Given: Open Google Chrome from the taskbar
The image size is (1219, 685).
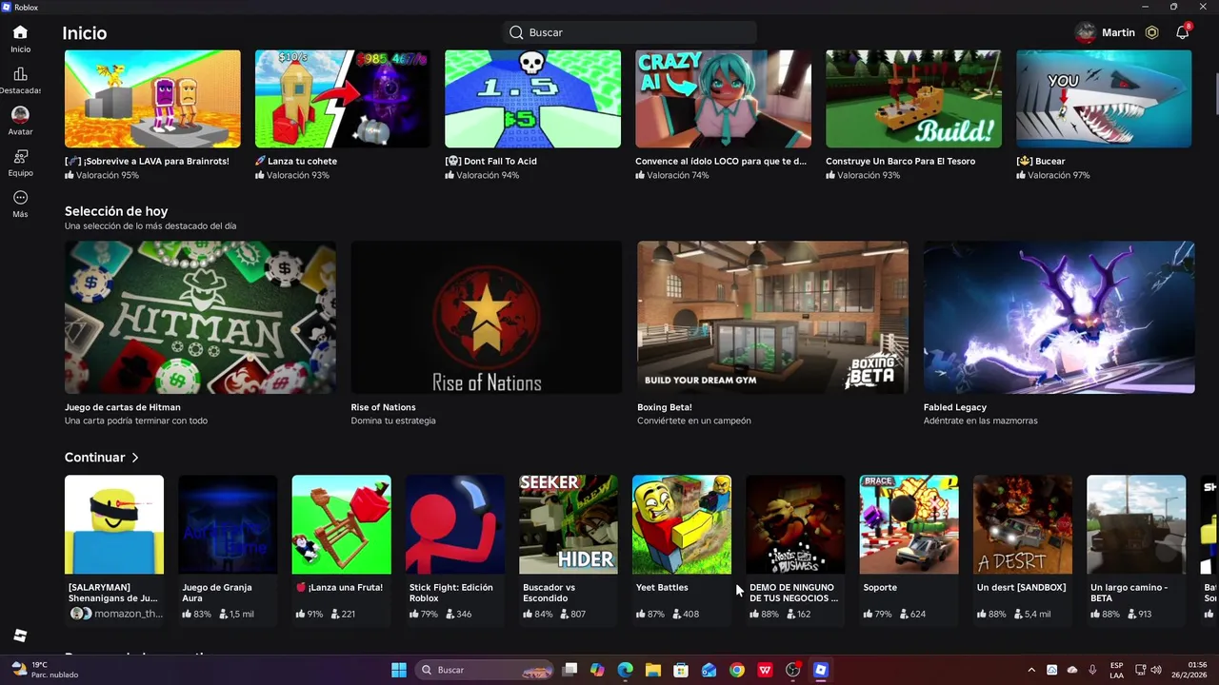Looking at the screenshot, I should (737, 670).
